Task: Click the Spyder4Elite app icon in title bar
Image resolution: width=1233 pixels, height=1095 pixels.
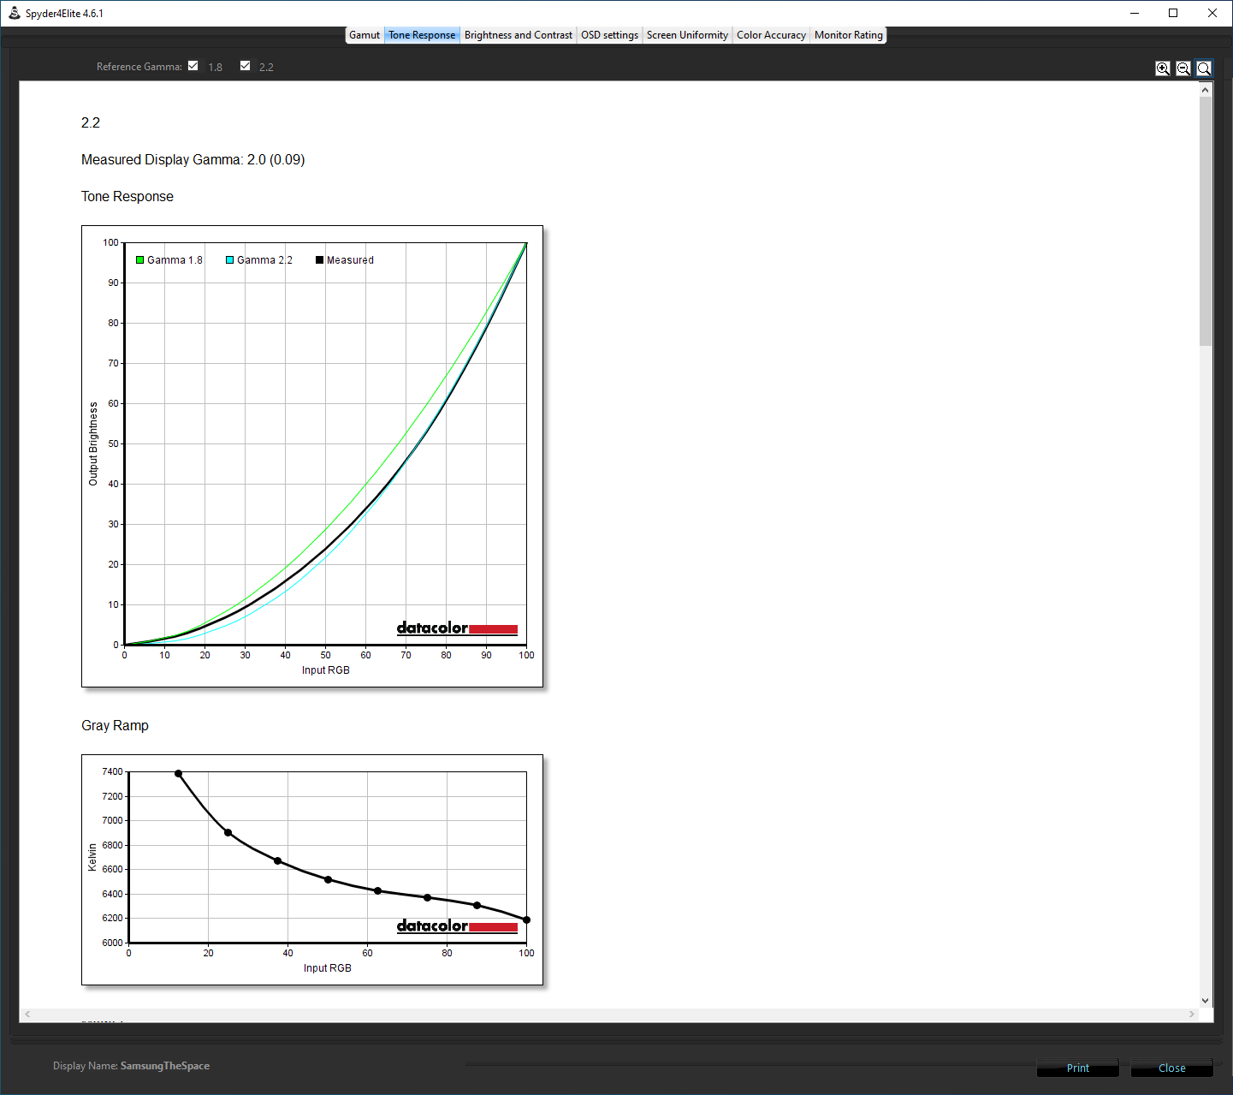Action: click(x=14, y=13)
